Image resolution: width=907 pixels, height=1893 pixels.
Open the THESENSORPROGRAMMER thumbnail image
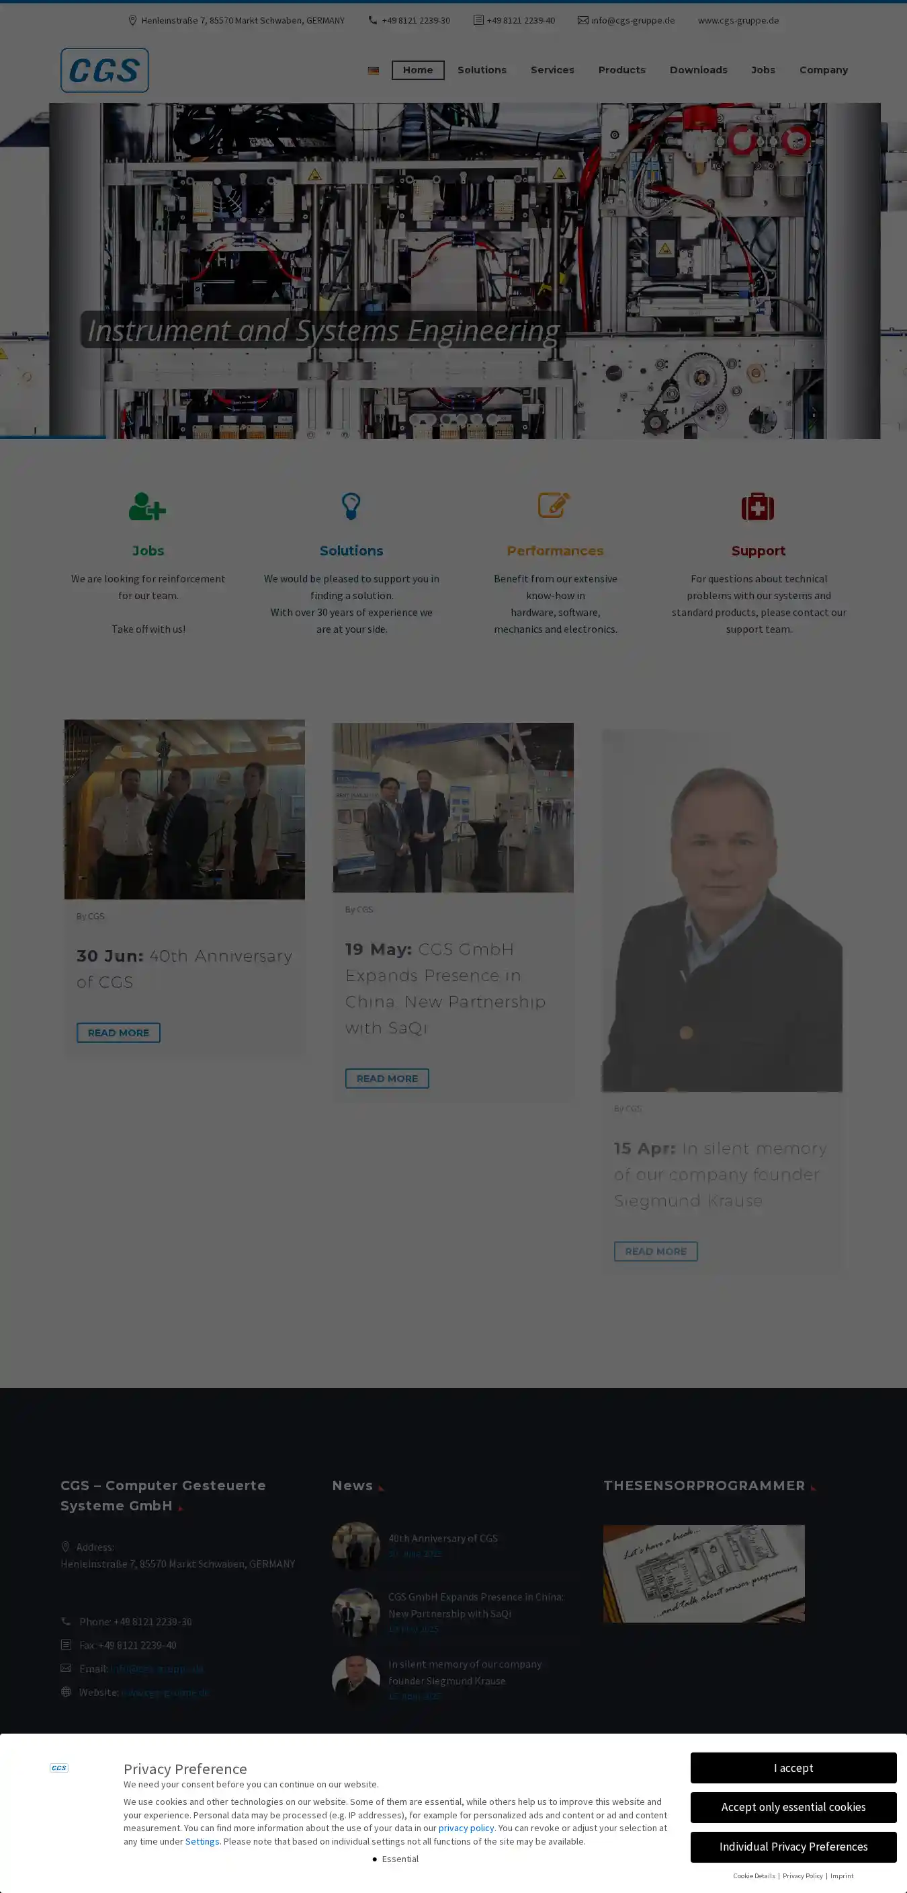(x=703, y=1574)
